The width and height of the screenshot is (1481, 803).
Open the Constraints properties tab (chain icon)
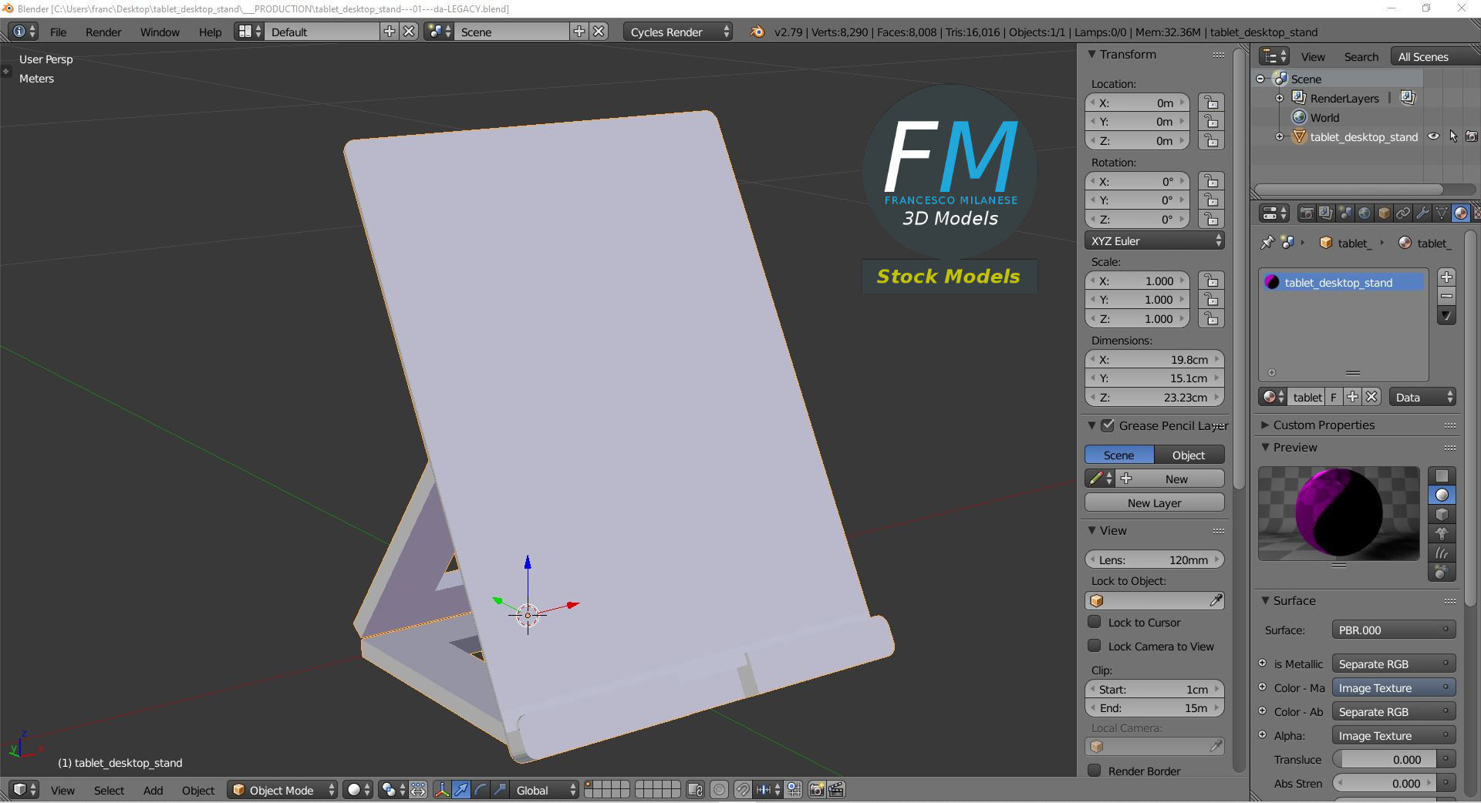(x=1402, y=213)
